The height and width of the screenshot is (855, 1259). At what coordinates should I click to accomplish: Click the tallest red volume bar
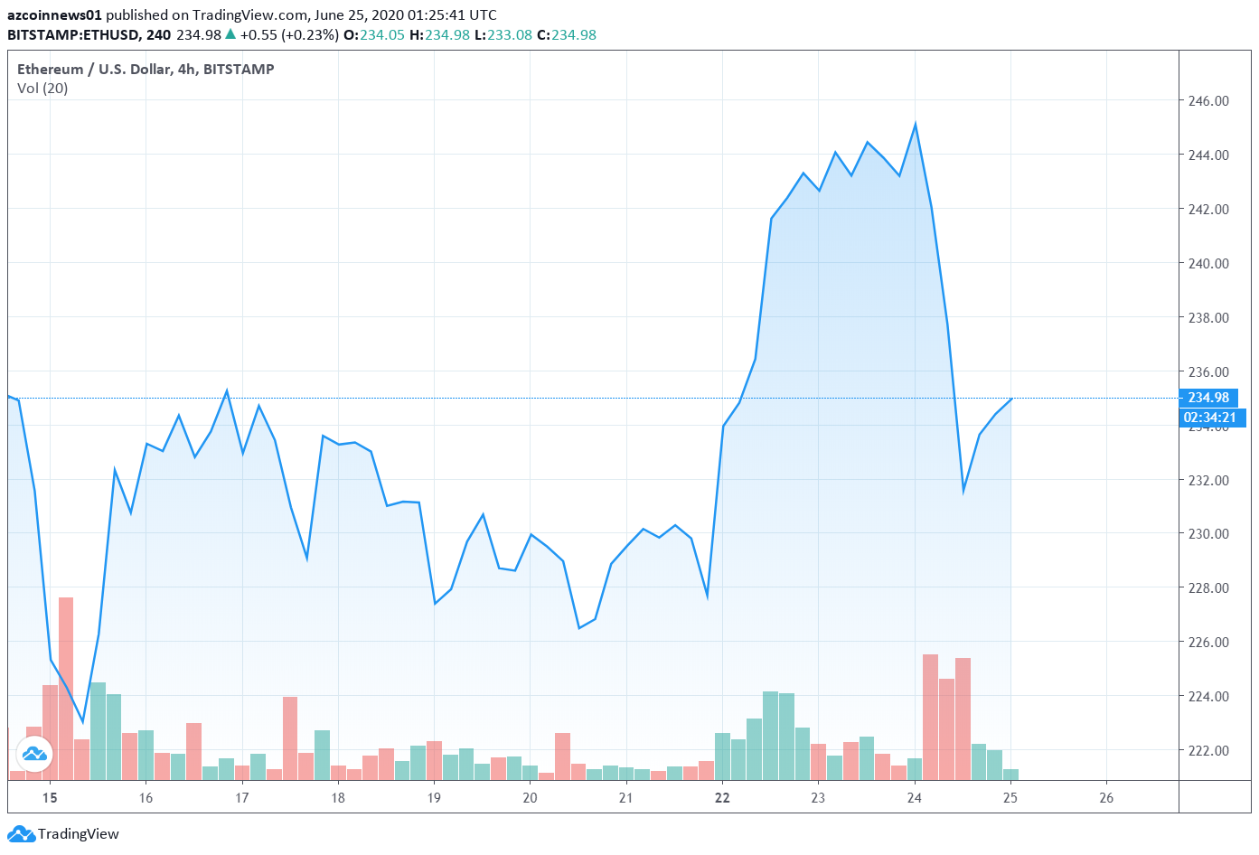click(66, 689)
